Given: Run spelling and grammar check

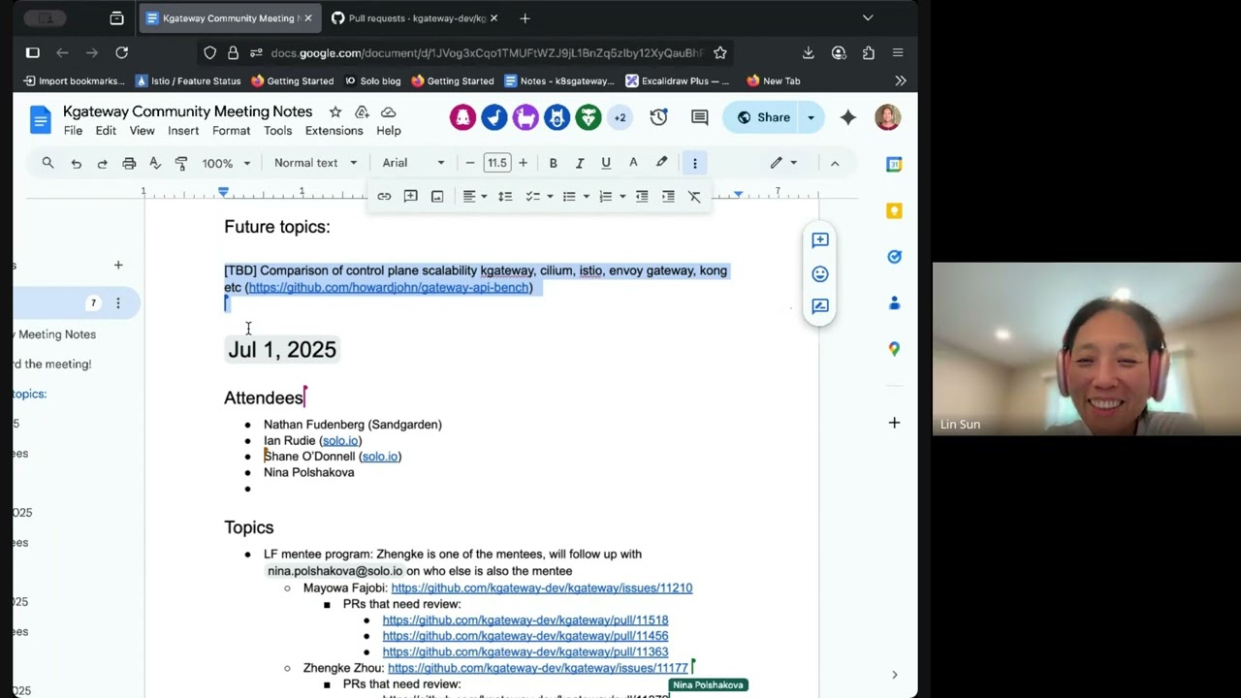Looking at the screenshot, I should (155, 163).
